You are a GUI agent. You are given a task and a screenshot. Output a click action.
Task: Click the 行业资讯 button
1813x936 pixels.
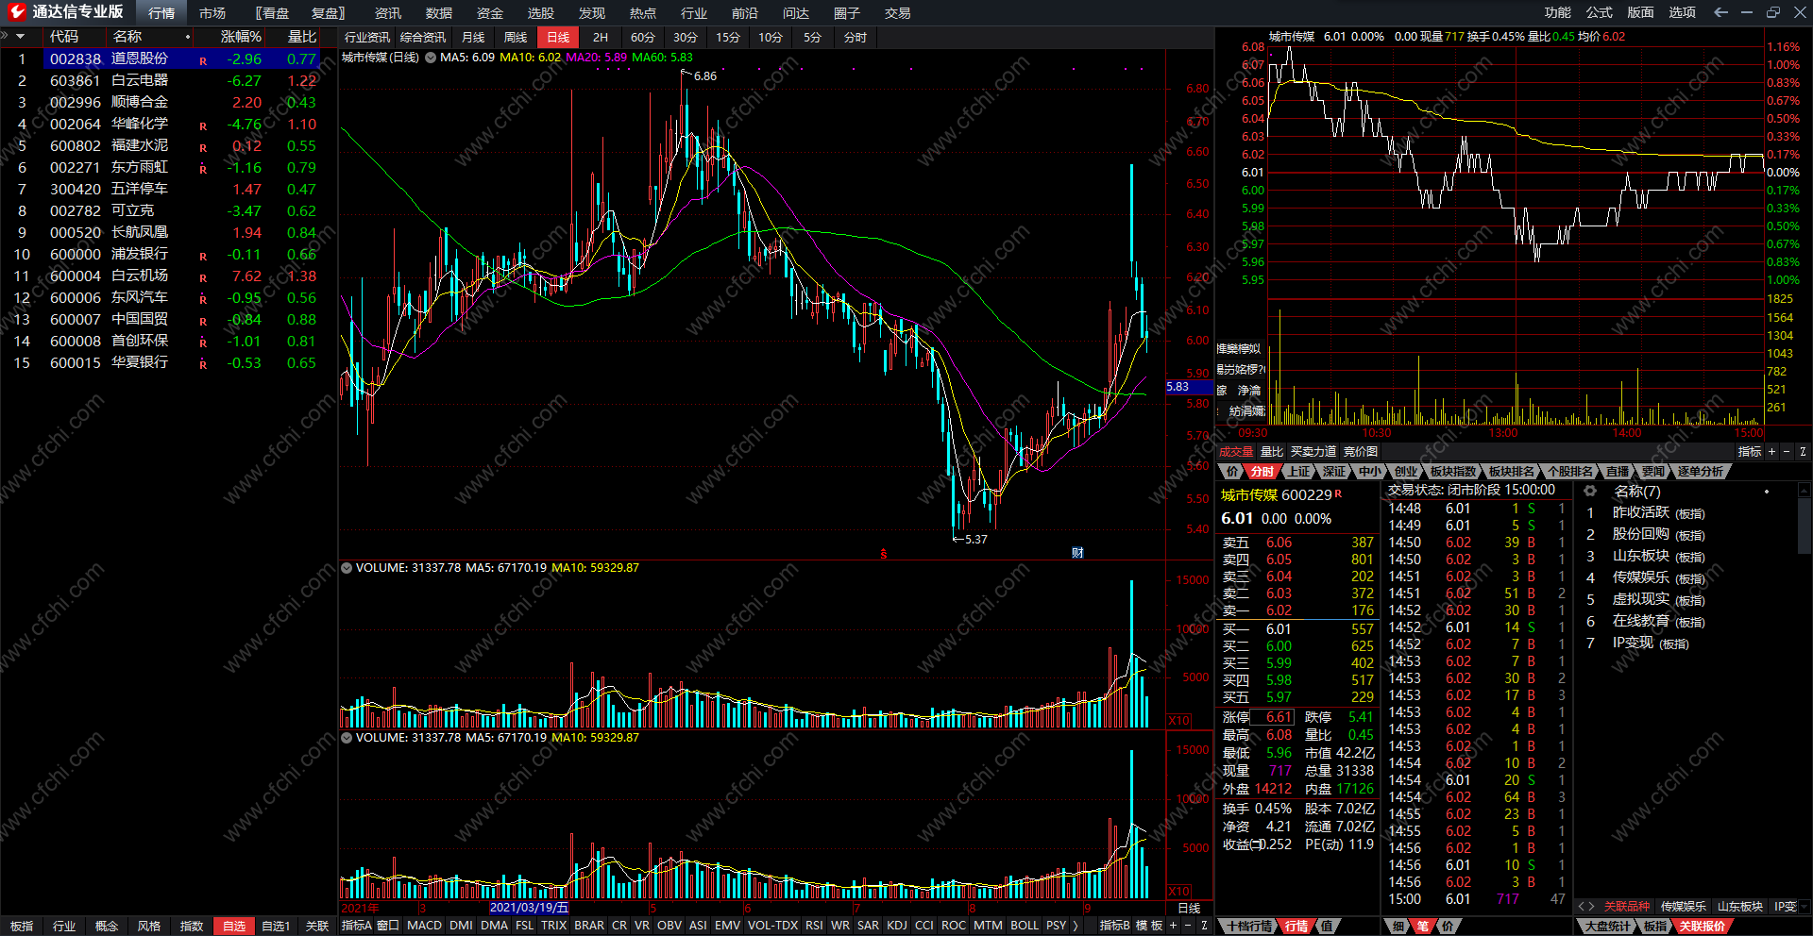366,38
